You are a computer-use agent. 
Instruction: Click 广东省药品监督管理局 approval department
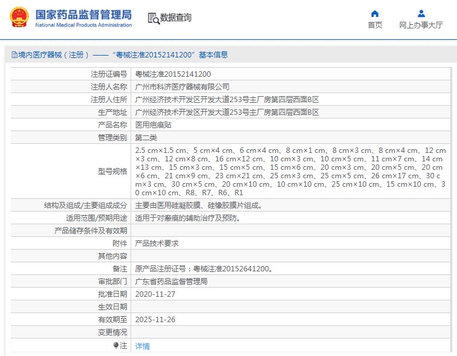pos(172,282)
